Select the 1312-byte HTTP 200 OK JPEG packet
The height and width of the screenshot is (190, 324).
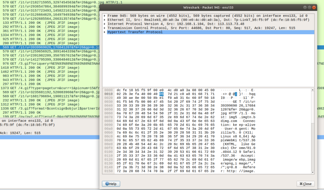click(50, 104)
